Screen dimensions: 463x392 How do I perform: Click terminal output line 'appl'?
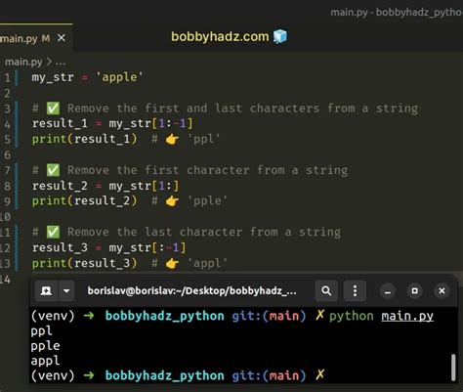(45, 361)
